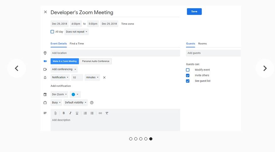Screen dimensions: 275x152
Task: Toggle the All day checkbox
Action: pyautogui.click(x=52, y=32)
